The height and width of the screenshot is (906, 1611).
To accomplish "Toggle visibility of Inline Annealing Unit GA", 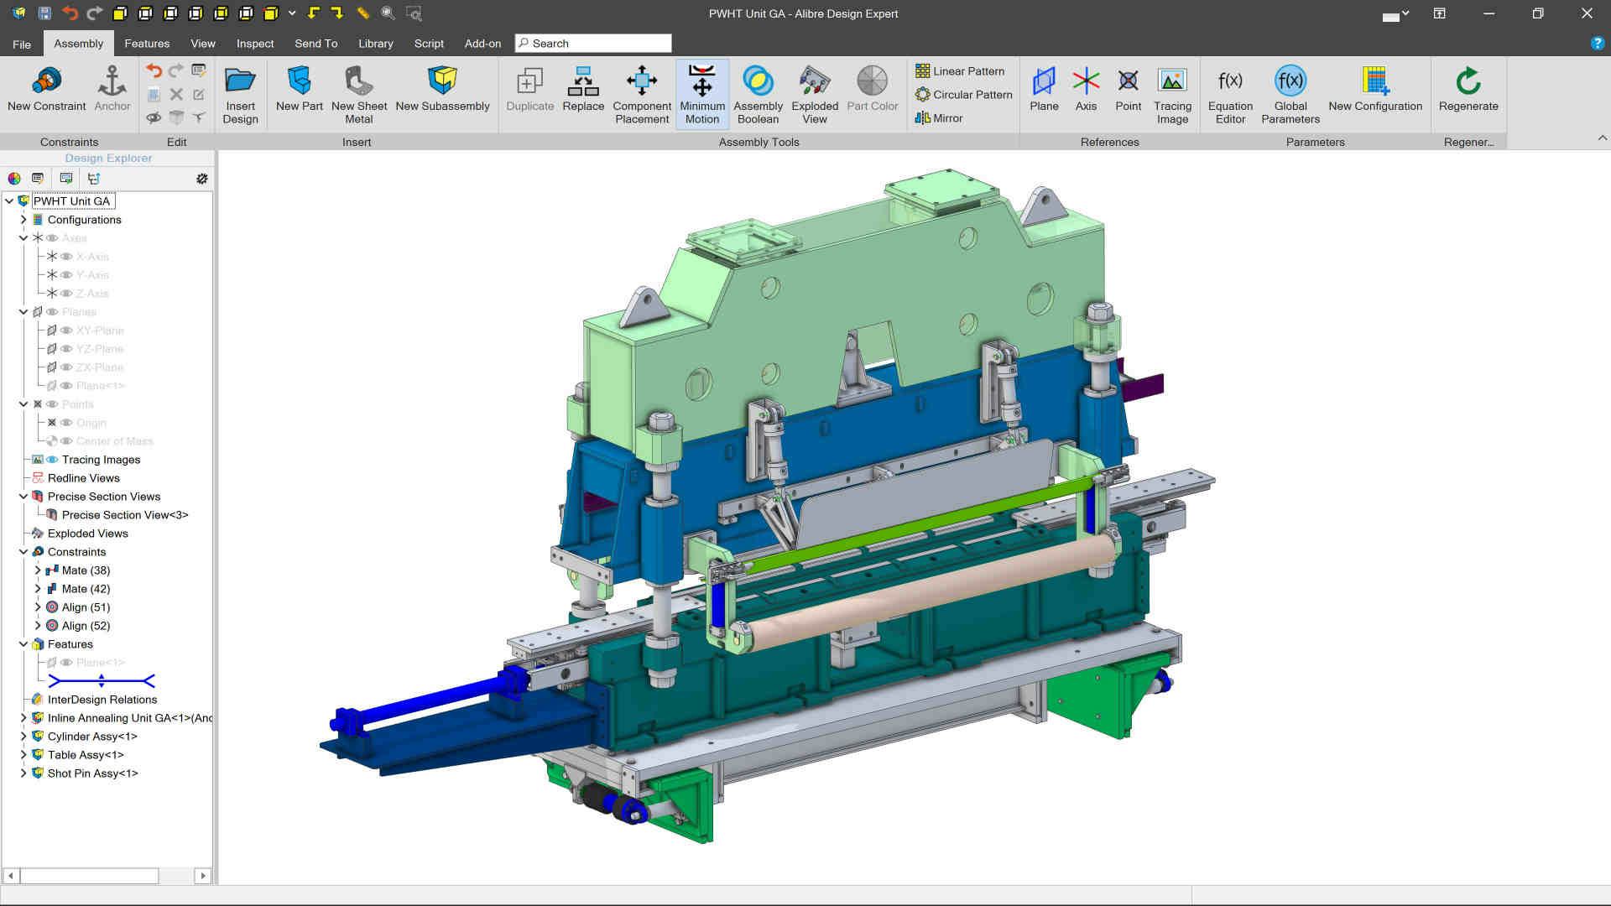I will [x=38, y=717].
